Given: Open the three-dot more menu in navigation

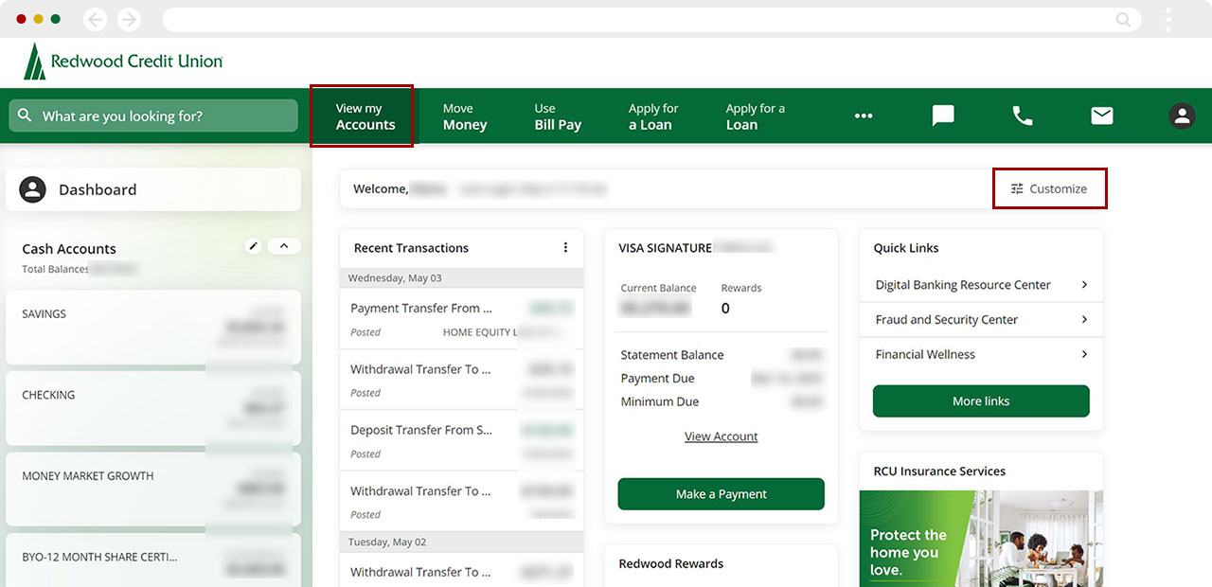Looking at the screenshot, I should [863, 116].
